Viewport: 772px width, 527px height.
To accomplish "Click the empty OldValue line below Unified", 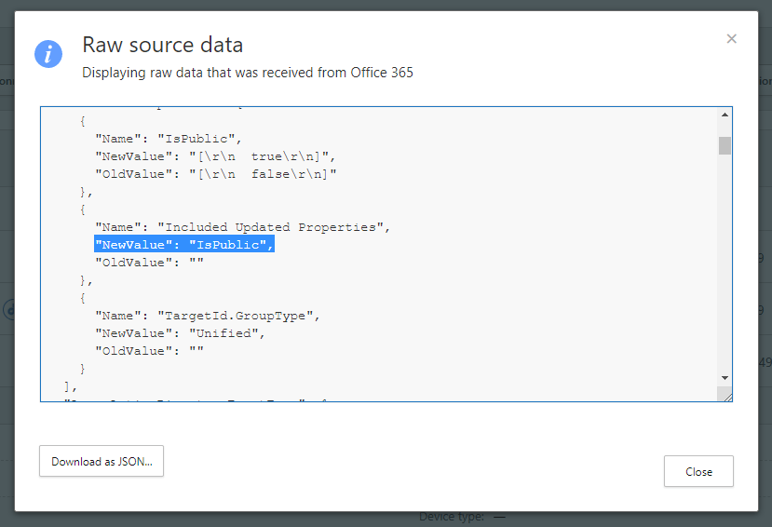I will [149, 351].
